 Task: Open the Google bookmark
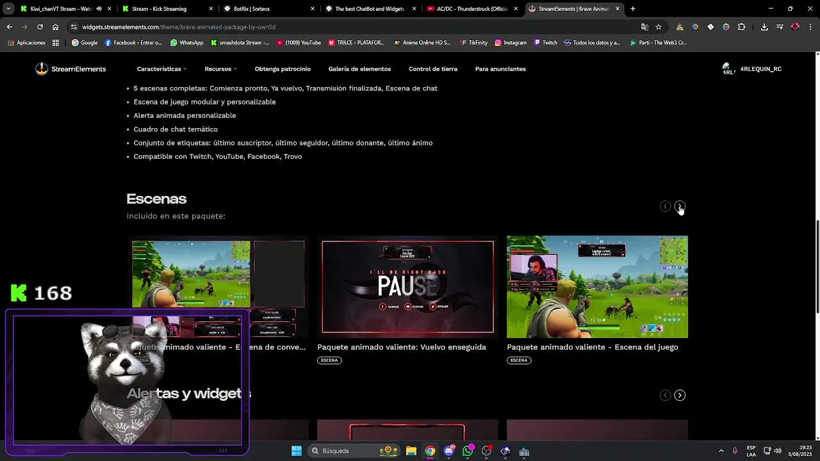point(85,43)
